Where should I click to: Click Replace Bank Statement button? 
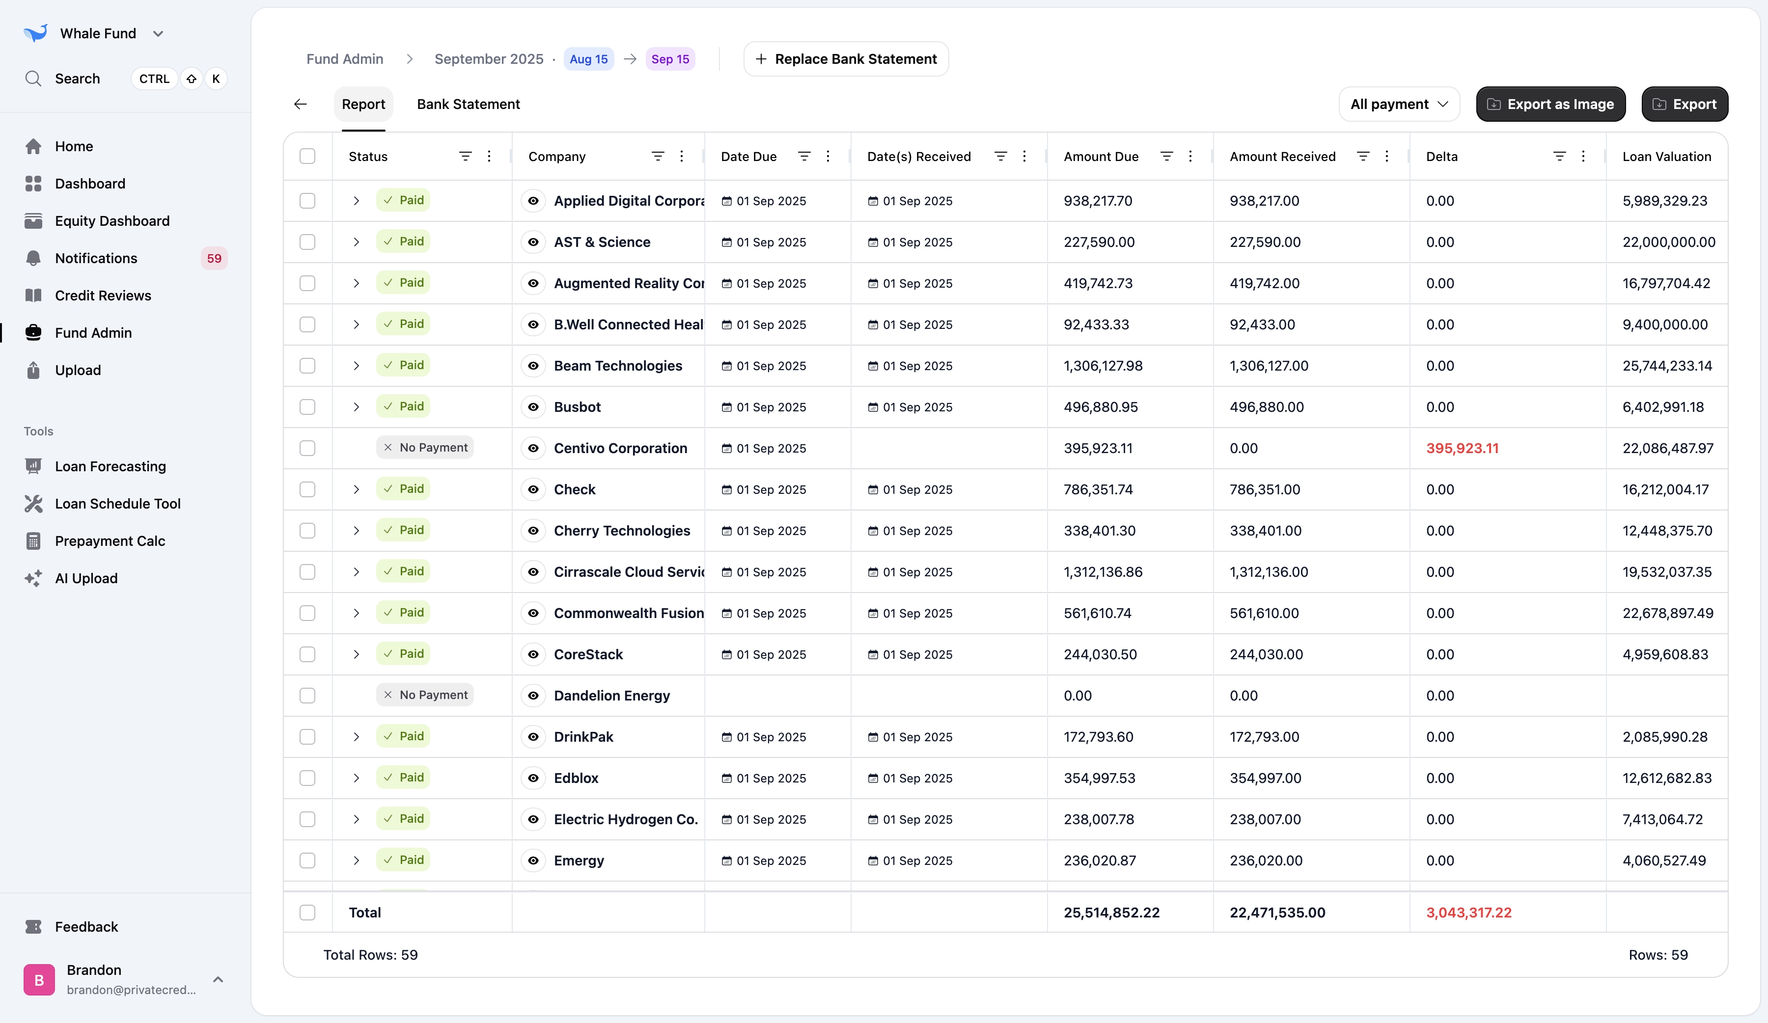(845, 59)
